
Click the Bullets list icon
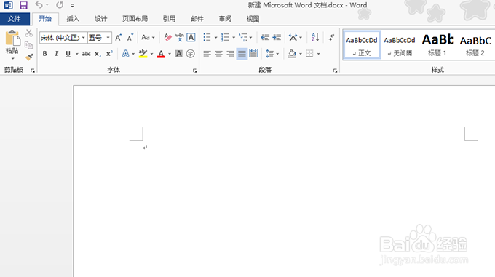pyautogui.click(x=207, y=38)
